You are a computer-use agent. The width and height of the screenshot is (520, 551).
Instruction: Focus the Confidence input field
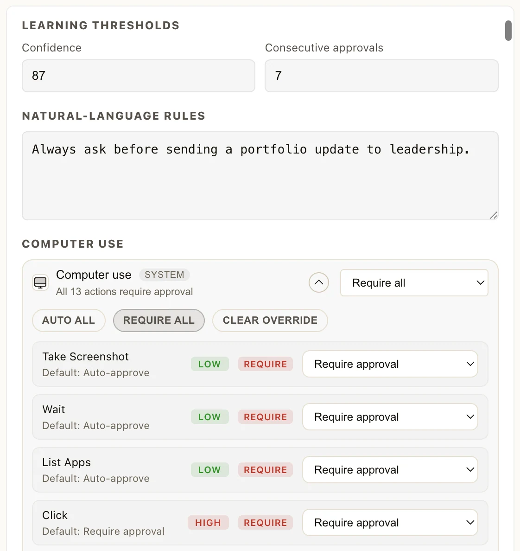(x=138, y=76)
